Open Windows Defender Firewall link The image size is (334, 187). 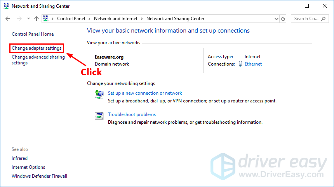39,176
